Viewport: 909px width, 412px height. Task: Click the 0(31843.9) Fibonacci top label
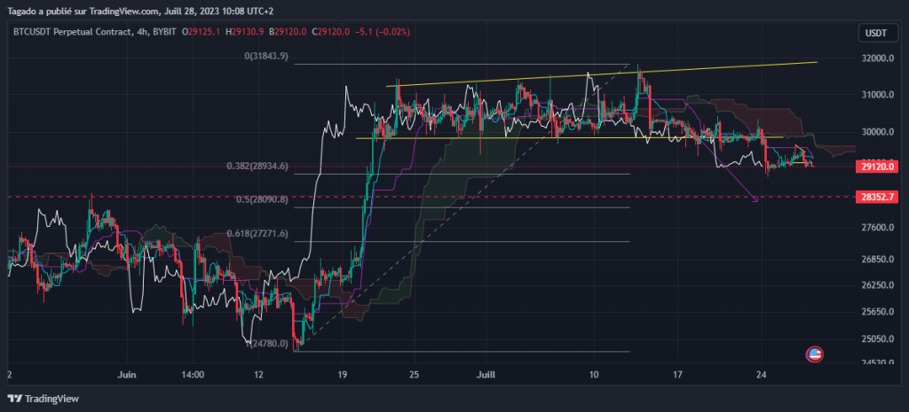coord(266,57)
